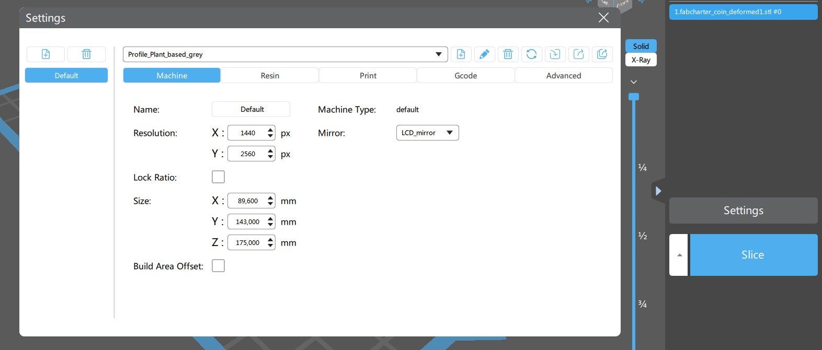Image resolution: width=822 pixels, height=350 pixels.
Task: Import a profile with the arrow-in icon
Action: tap(555, 54)
